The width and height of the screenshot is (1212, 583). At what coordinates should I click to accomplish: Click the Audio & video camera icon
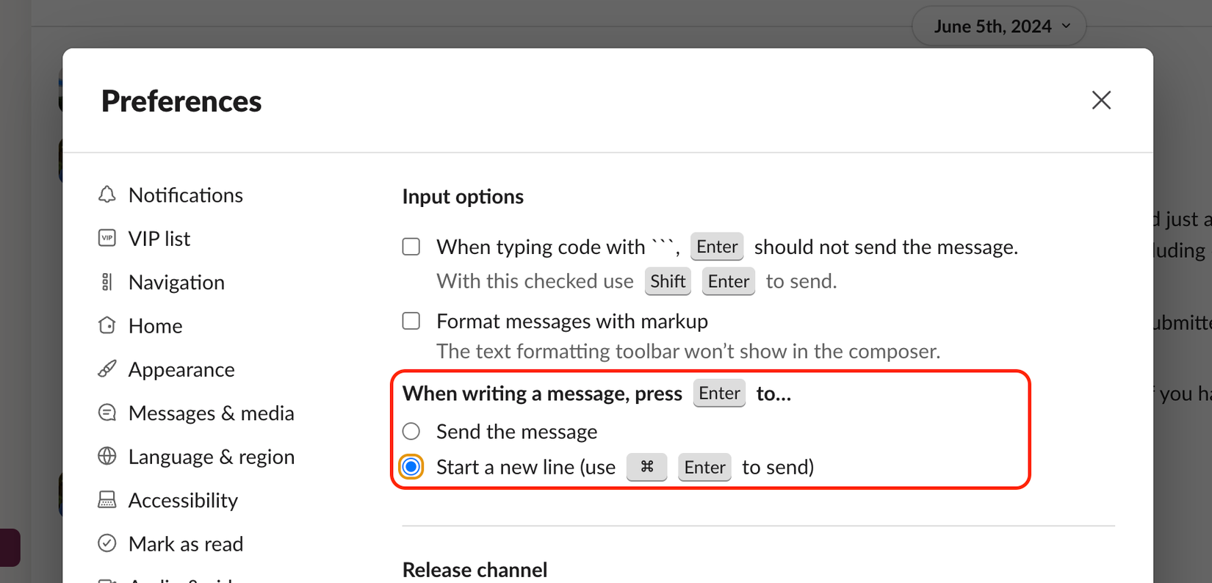pos(107,580)
